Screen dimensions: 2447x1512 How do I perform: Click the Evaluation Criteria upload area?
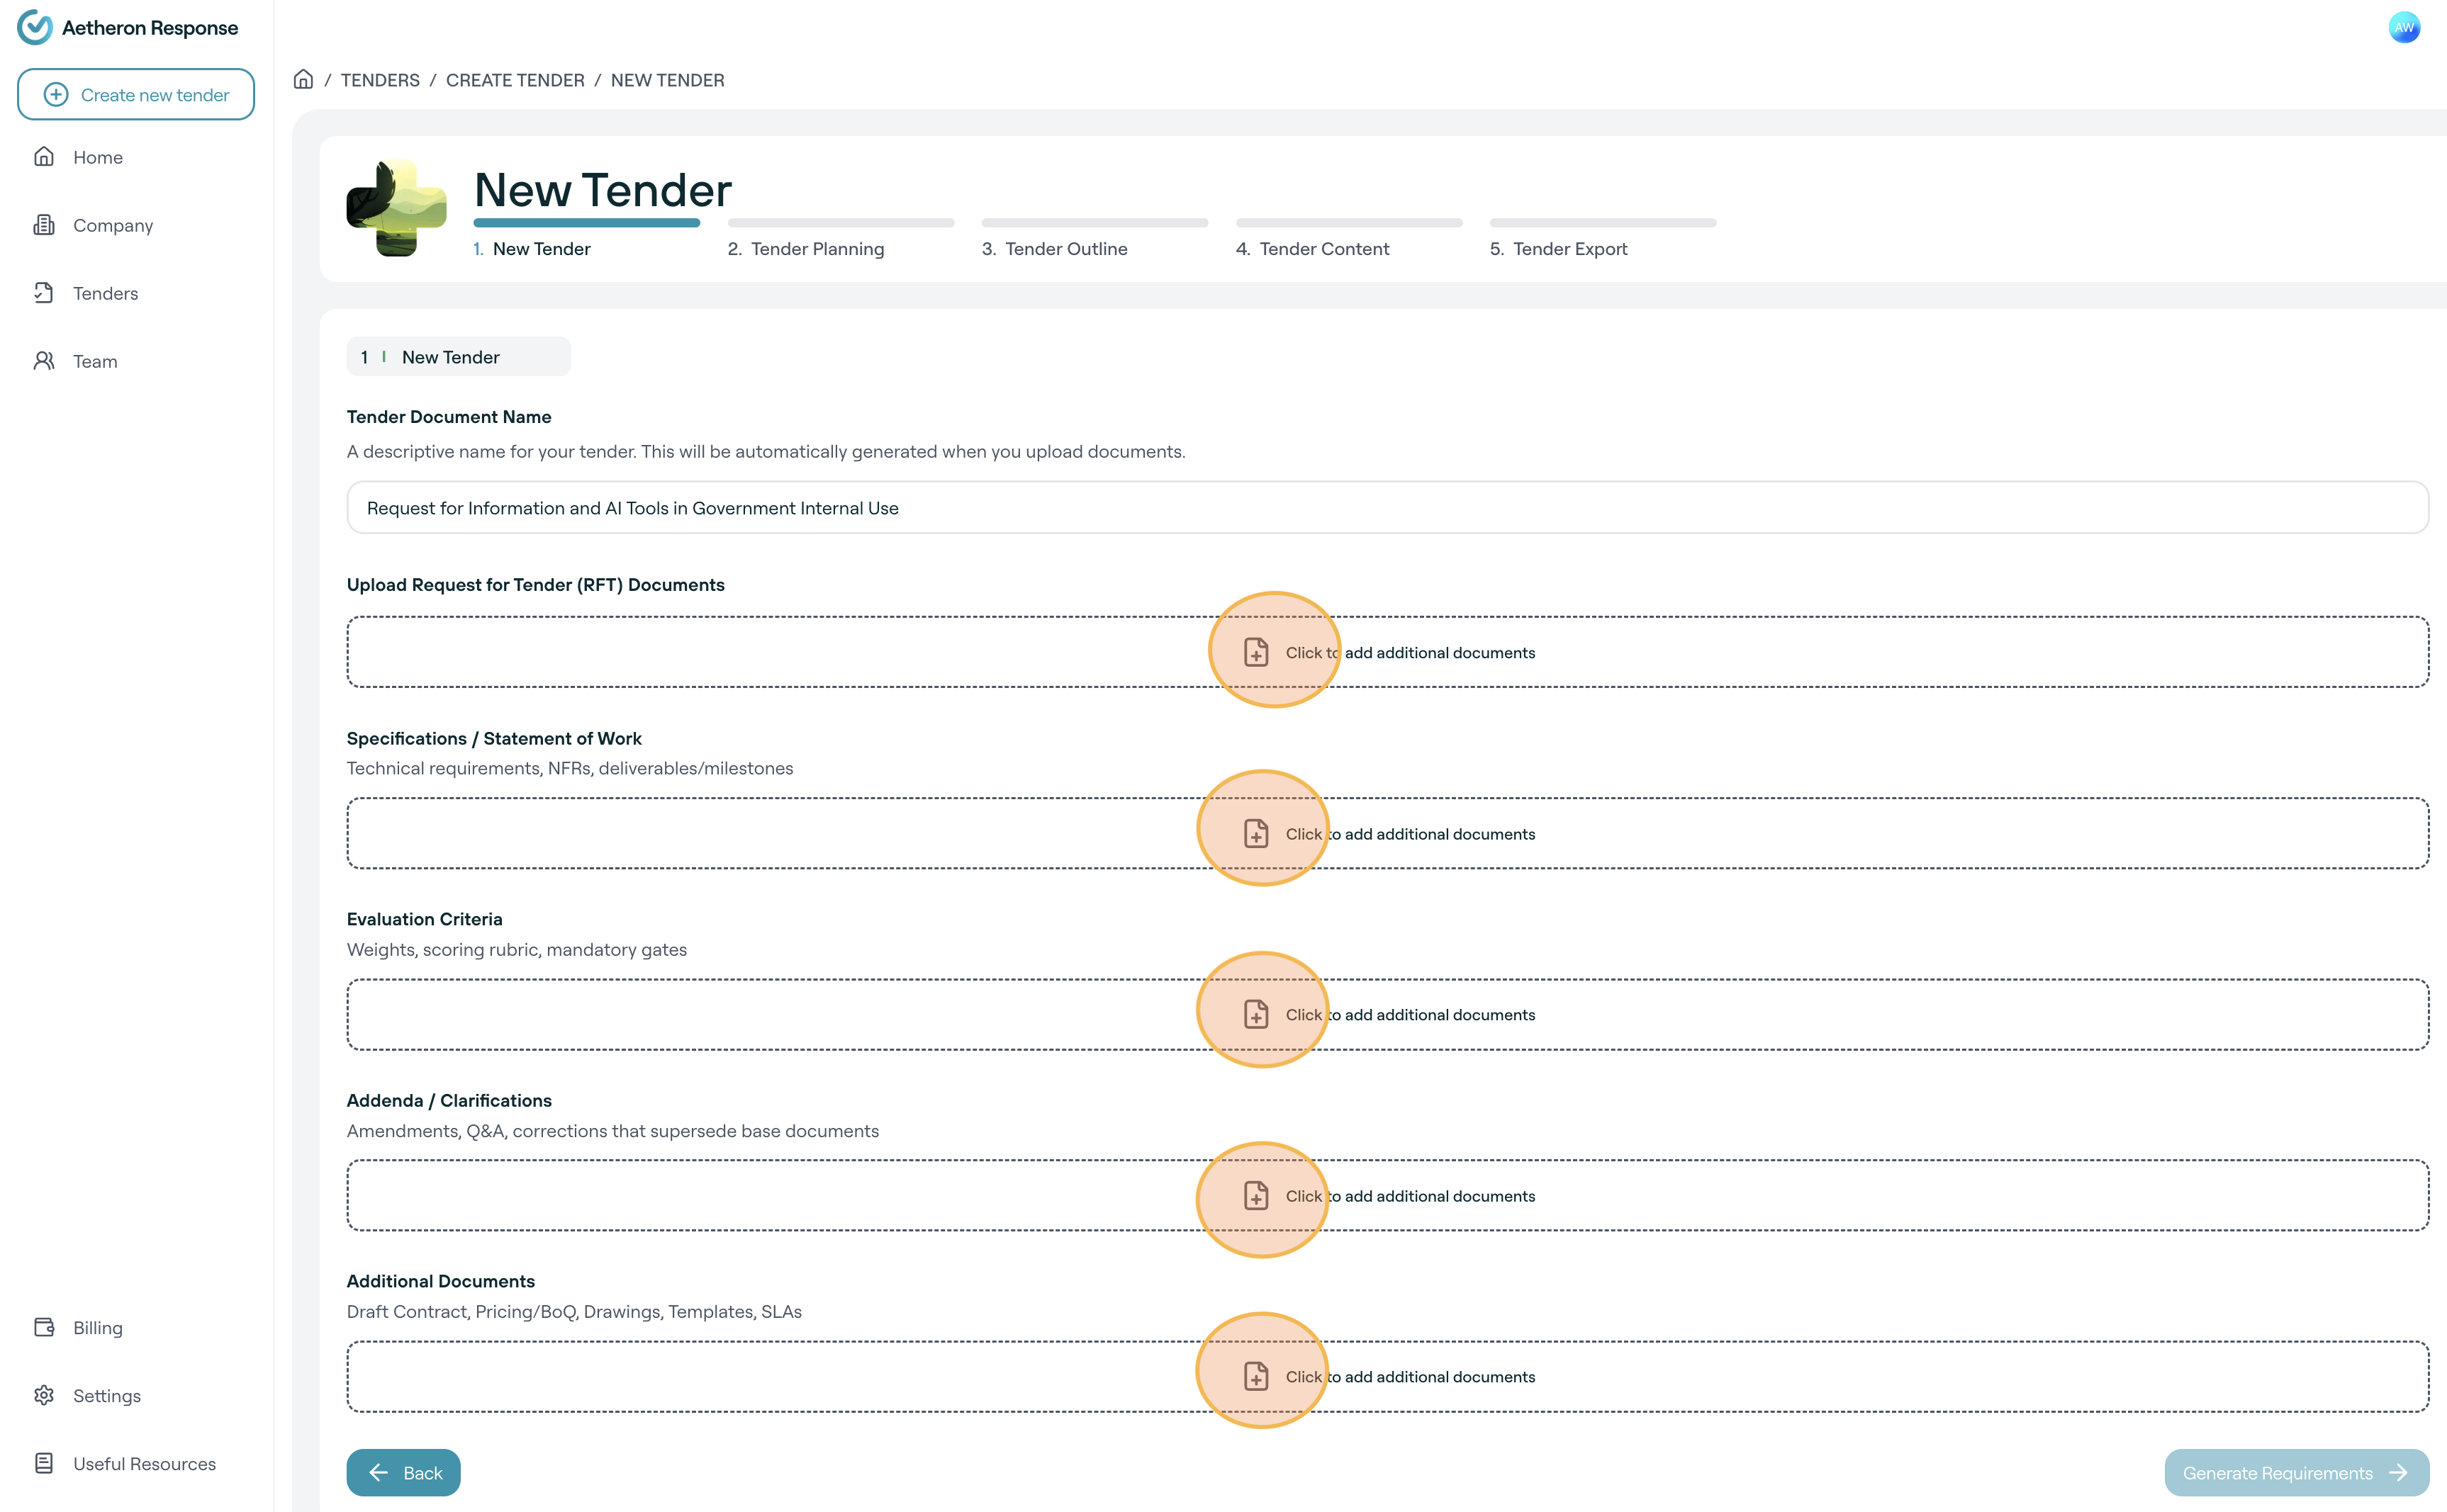(x=1387, y=1014)
